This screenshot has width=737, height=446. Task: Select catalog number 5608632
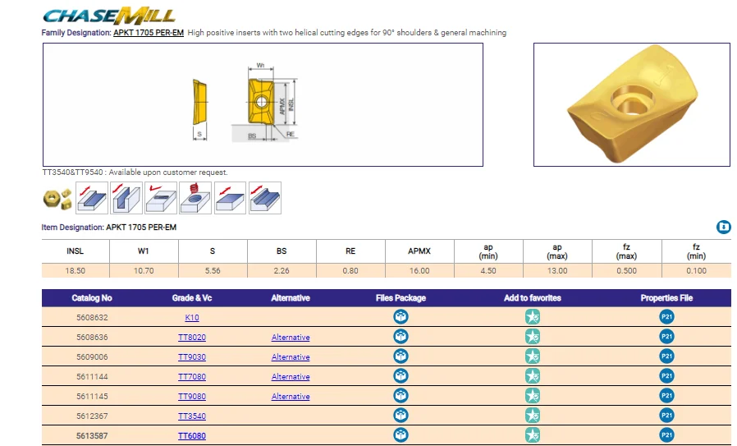pos(92,318)
